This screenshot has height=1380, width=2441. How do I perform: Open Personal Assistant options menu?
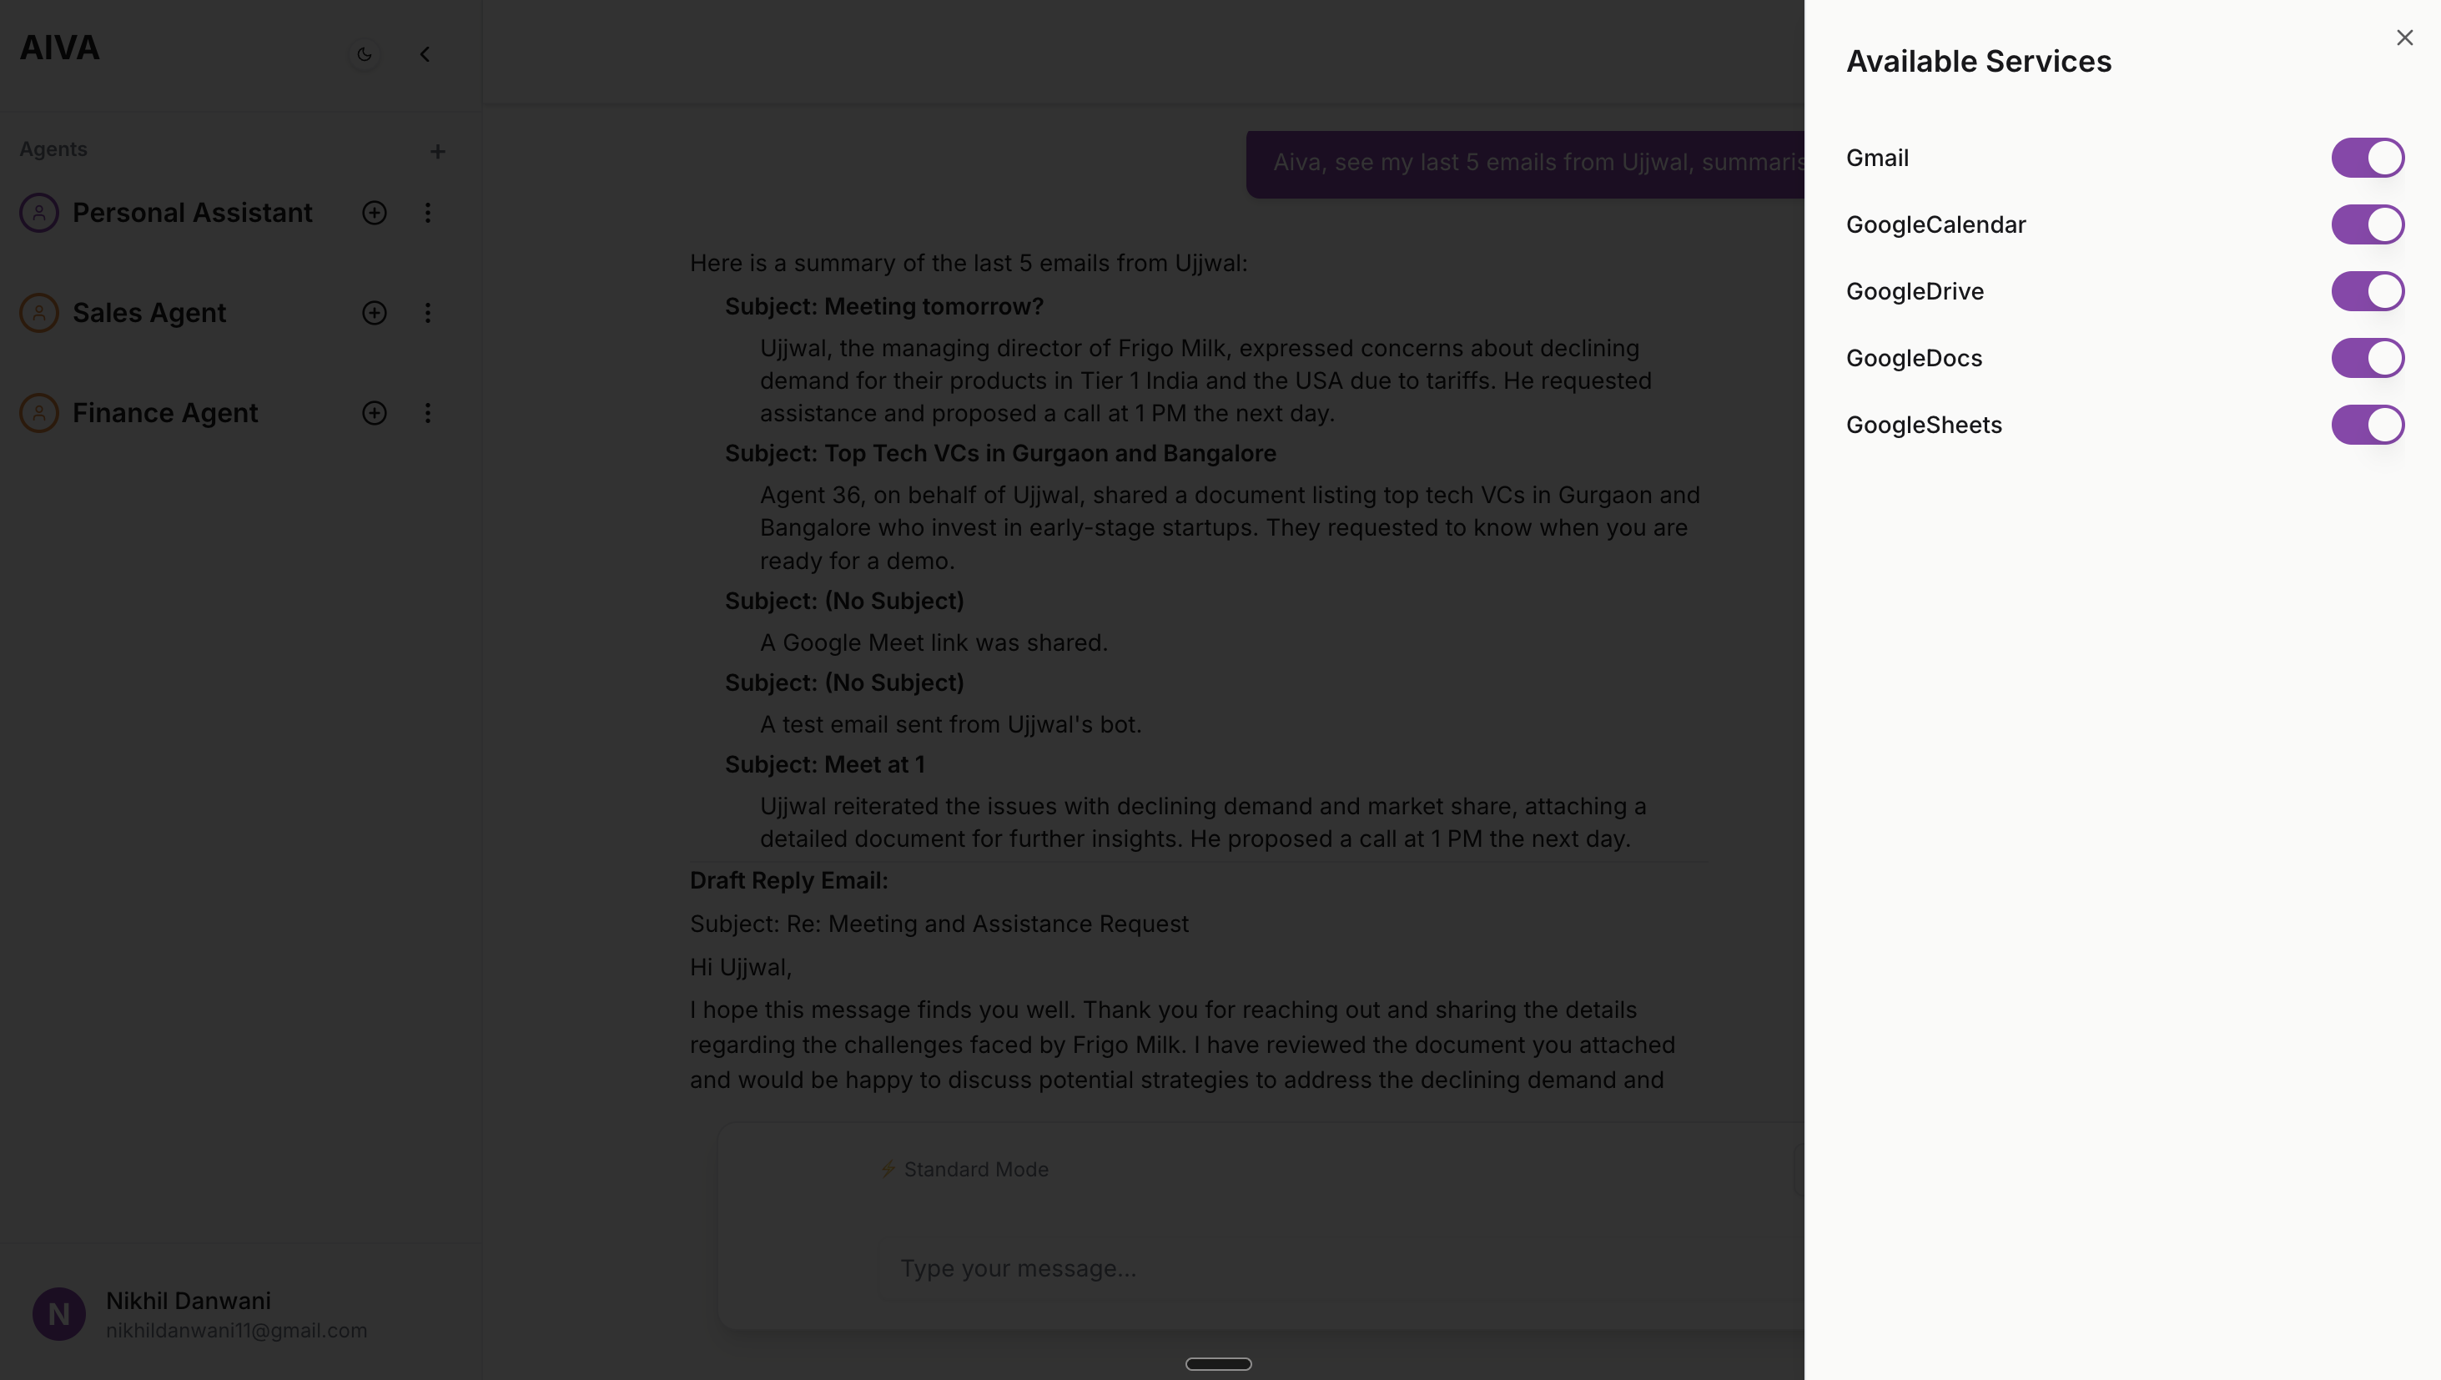coord(427,212)
